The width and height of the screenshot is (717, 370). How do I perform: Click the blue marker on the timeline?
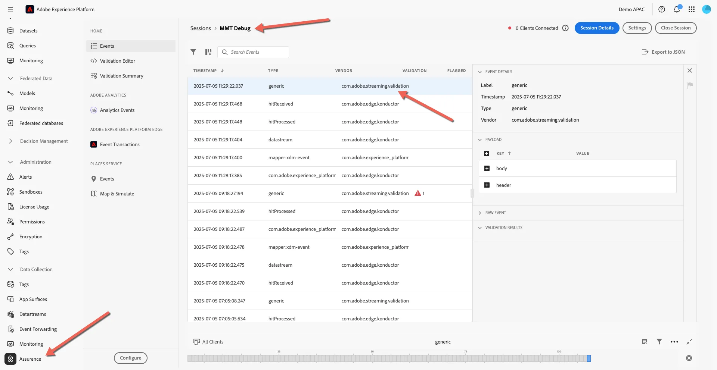pyautogui.click(x=589, y=358)
